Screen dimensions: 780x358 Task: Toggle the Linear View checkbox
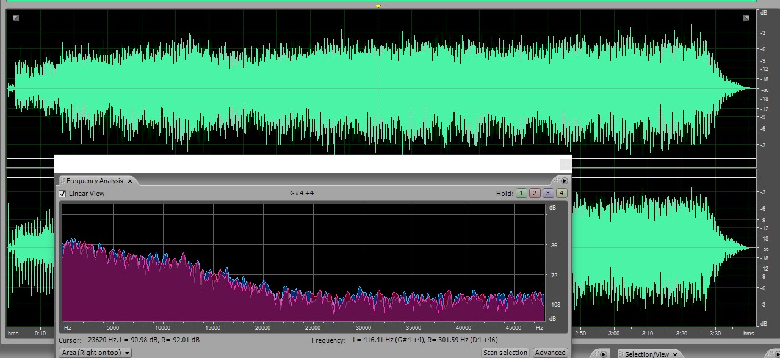coord(62,194)
